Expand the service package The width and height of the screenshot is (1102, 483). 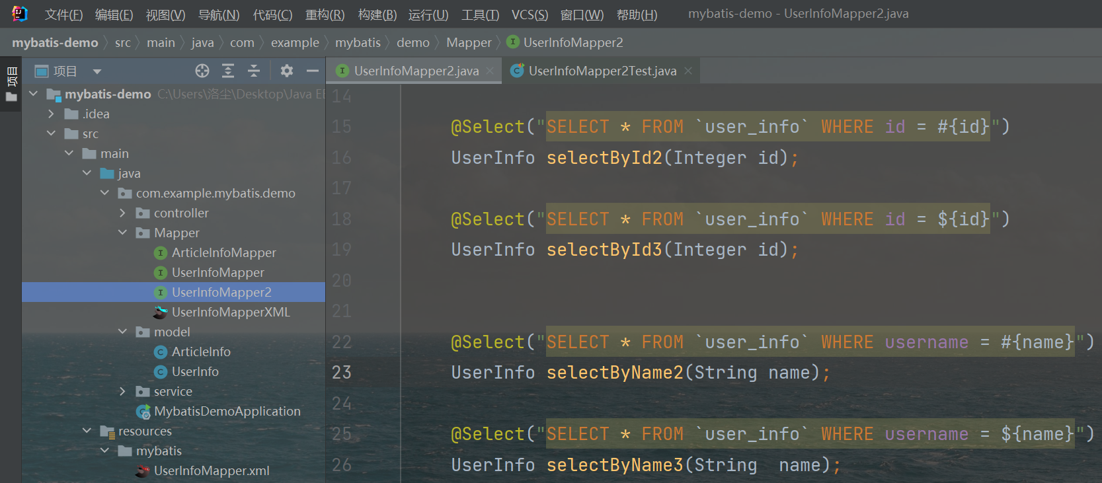tap(122, 391)
